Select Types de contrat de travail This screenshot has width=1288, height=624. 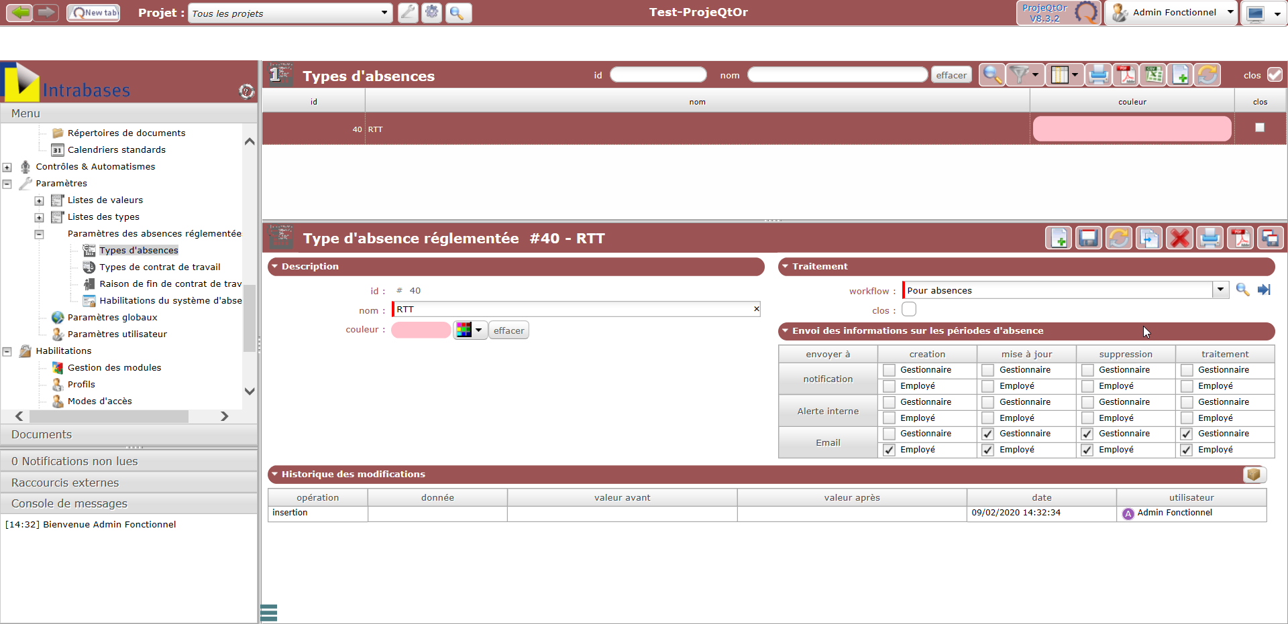160,267
